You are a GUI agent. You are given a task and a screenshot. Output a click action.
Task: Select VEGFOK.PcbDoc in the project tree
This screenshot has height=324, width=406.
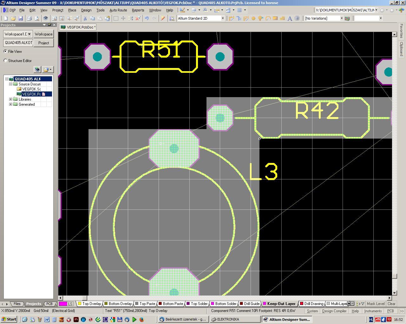tap(31, 94)
